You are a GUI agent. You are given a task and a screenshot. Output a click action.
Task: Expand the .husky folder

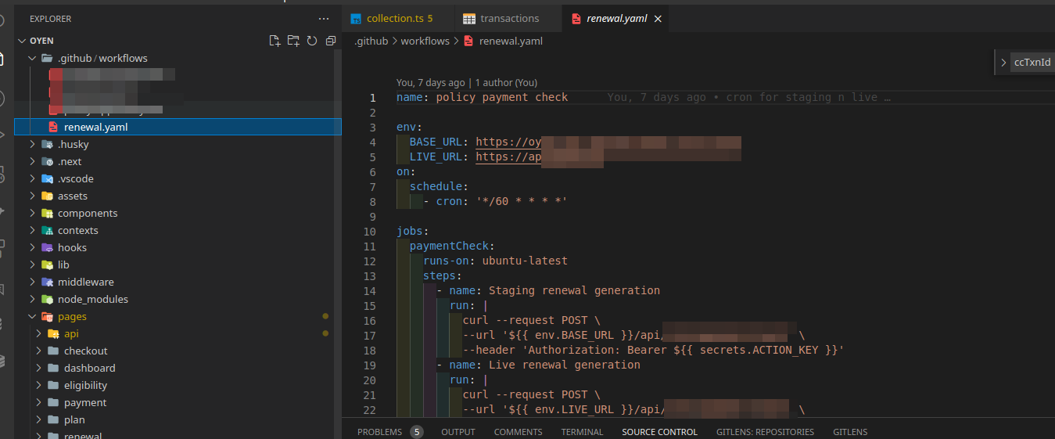[x=32, y=144]
